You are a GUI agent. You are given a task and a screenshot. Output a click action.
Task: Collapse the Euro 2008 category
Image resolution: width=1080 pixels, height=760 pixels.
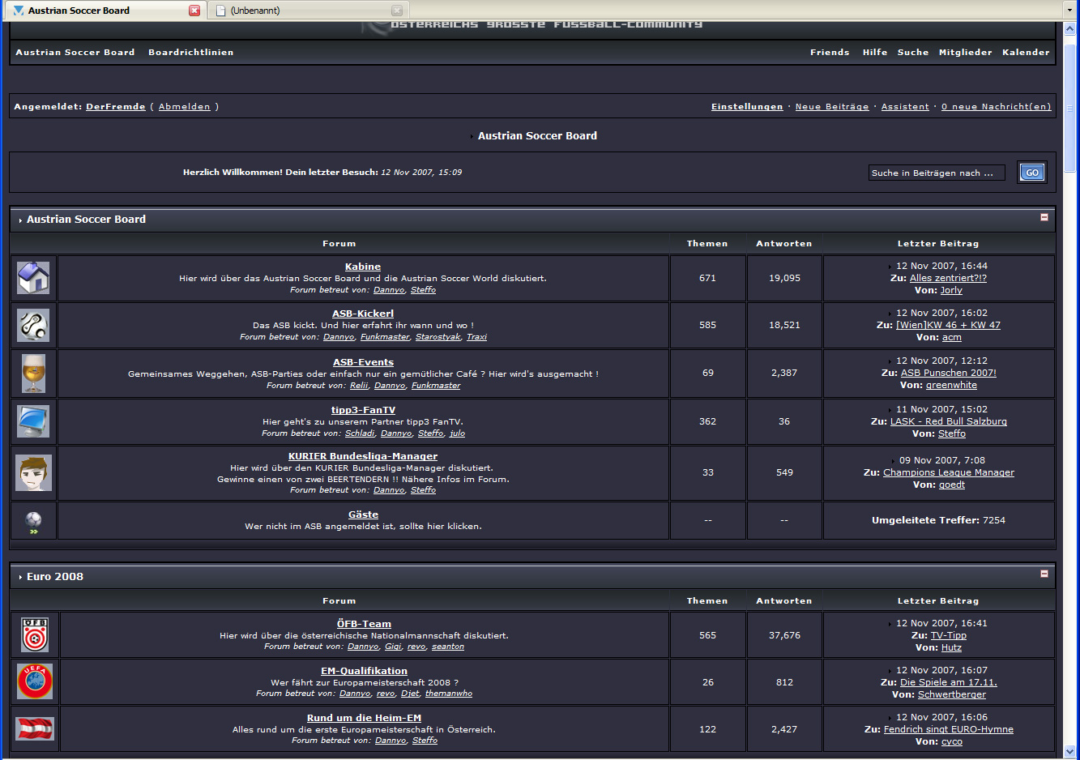click(x=1044, y=574)
